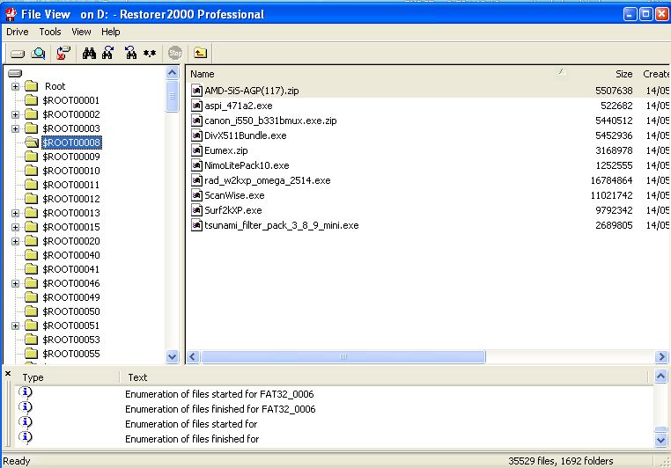Open the Tools menu
This screenshot has width=671, height=468.
(x=50, y=32)
